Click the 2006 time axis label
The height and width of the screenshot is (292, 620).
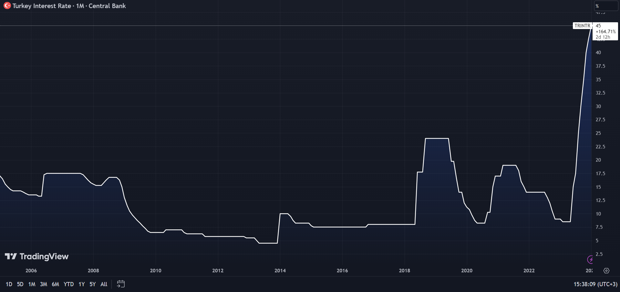[31, 271]
